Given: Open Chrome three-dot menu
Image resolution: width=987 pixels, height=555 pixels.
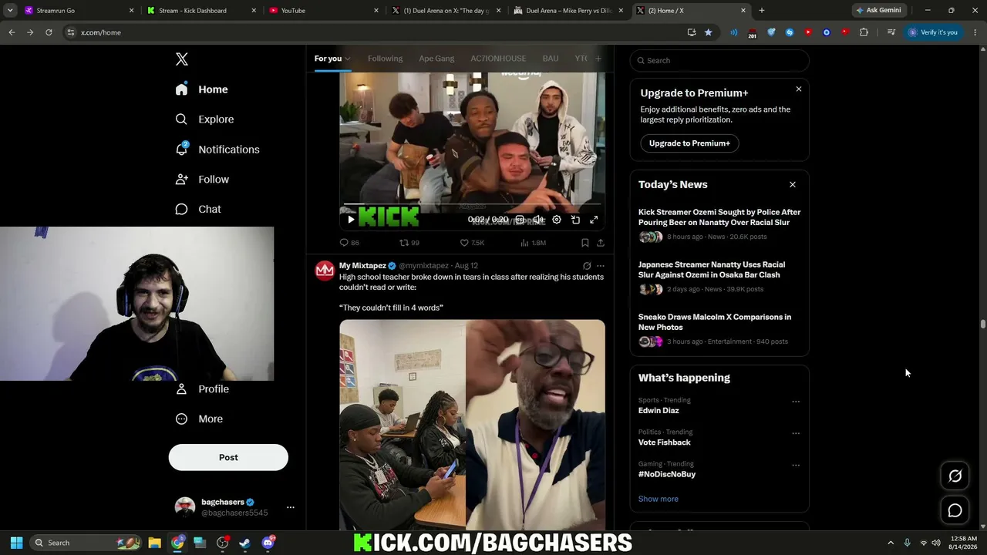Looking at the screenshot, I should click(x=975, y=32).
